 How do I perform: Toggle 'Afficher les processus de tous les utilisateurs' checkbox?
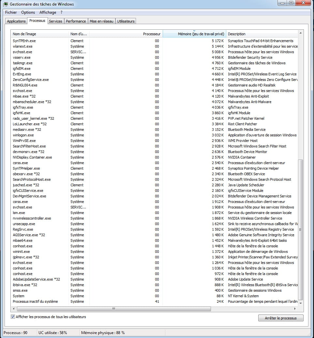pos(13,317)
